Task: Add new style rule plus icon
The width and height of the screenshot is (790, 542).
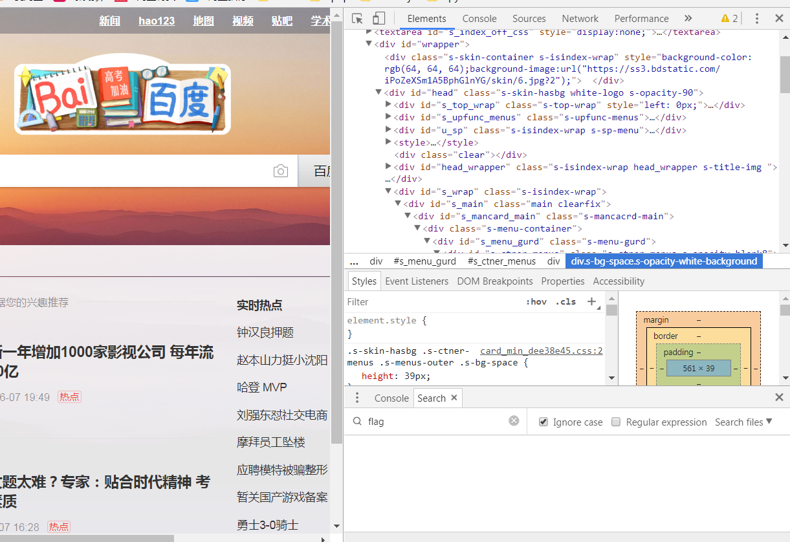Action: (x=591, y=301)
